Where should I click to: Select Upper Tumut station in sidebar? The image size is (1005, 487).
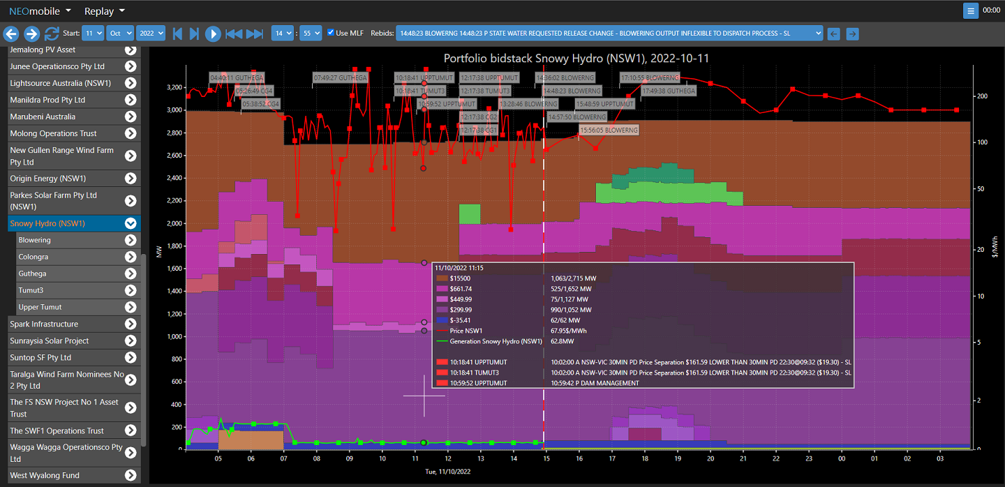coord(78,307)
